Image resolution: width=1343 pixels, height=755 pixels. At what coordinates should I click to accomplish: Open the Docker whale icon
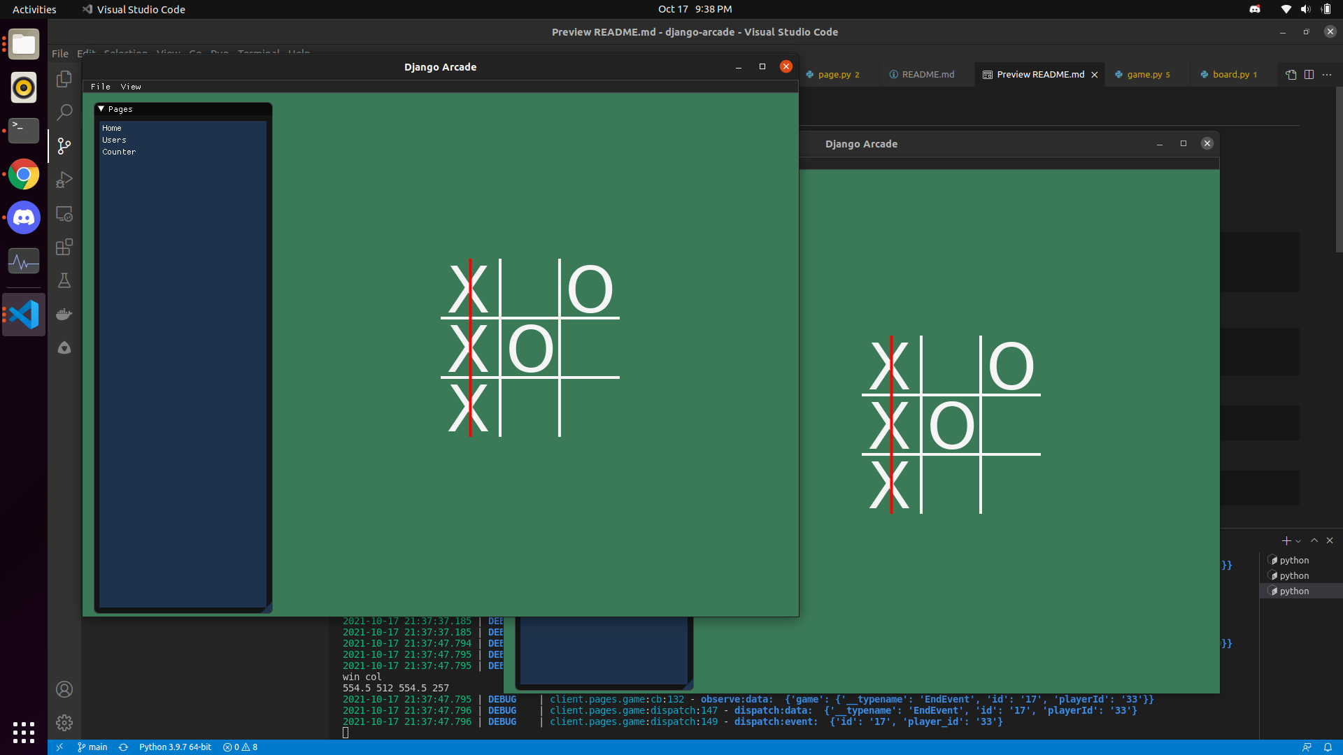tap(64, 314)
